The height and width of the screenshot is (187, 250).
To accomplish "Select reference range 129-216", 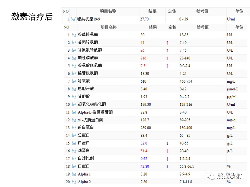I will [186, 105].
